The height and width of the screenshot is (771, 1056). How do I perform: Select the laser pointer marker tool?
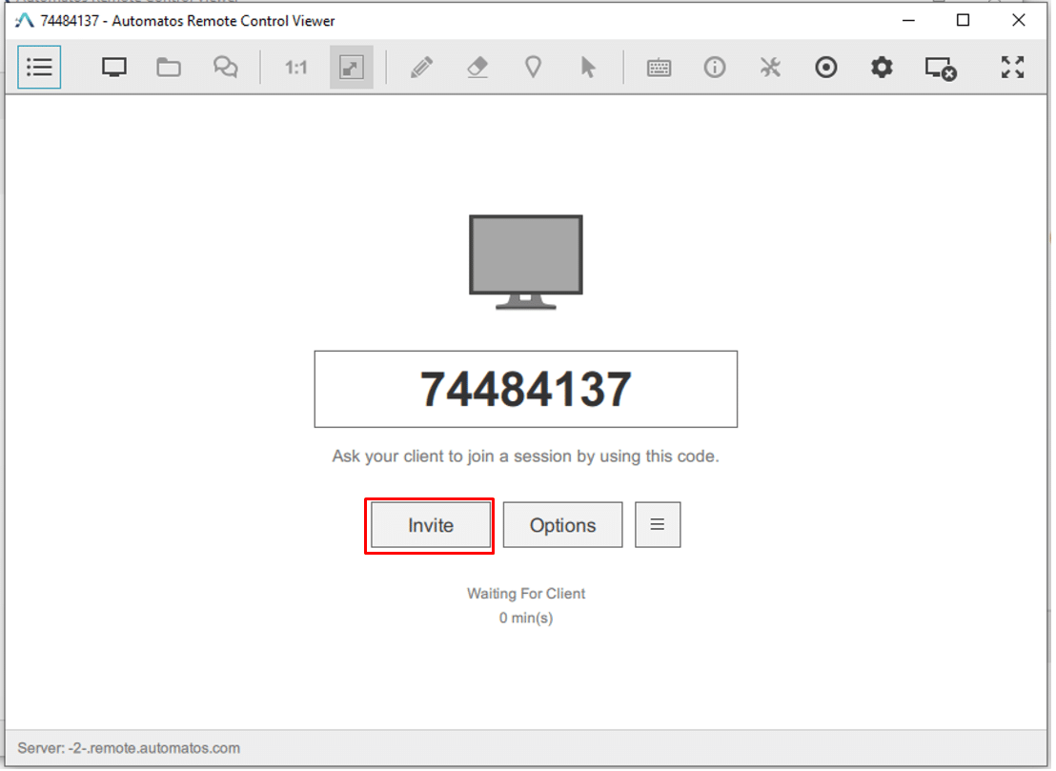click(x=533, y=67)
